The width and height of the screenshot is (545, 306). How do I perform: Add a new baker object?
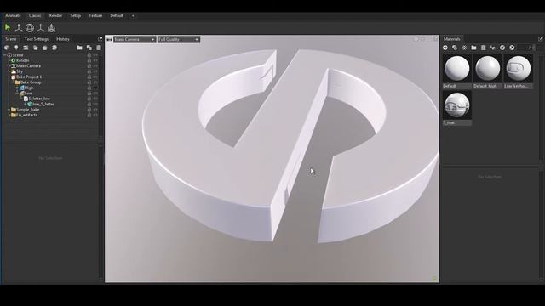tap(45, 48)
